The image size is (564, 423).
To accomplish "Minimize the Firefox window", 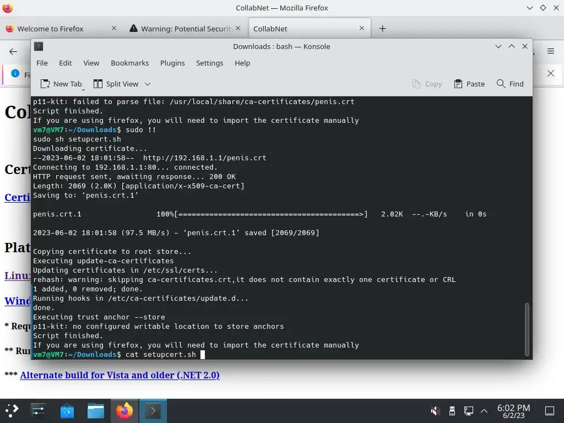I will pyautogui.click(x=529, y=8).
